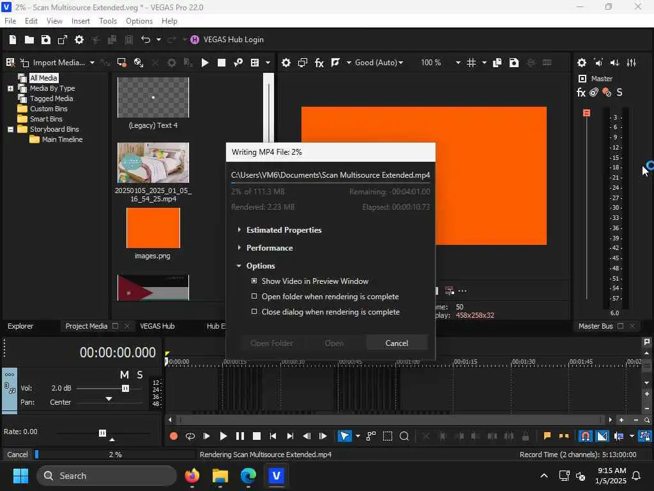This screenshot has height=491, width=654.
Task: Go to start of project
Action: (273, 436)
